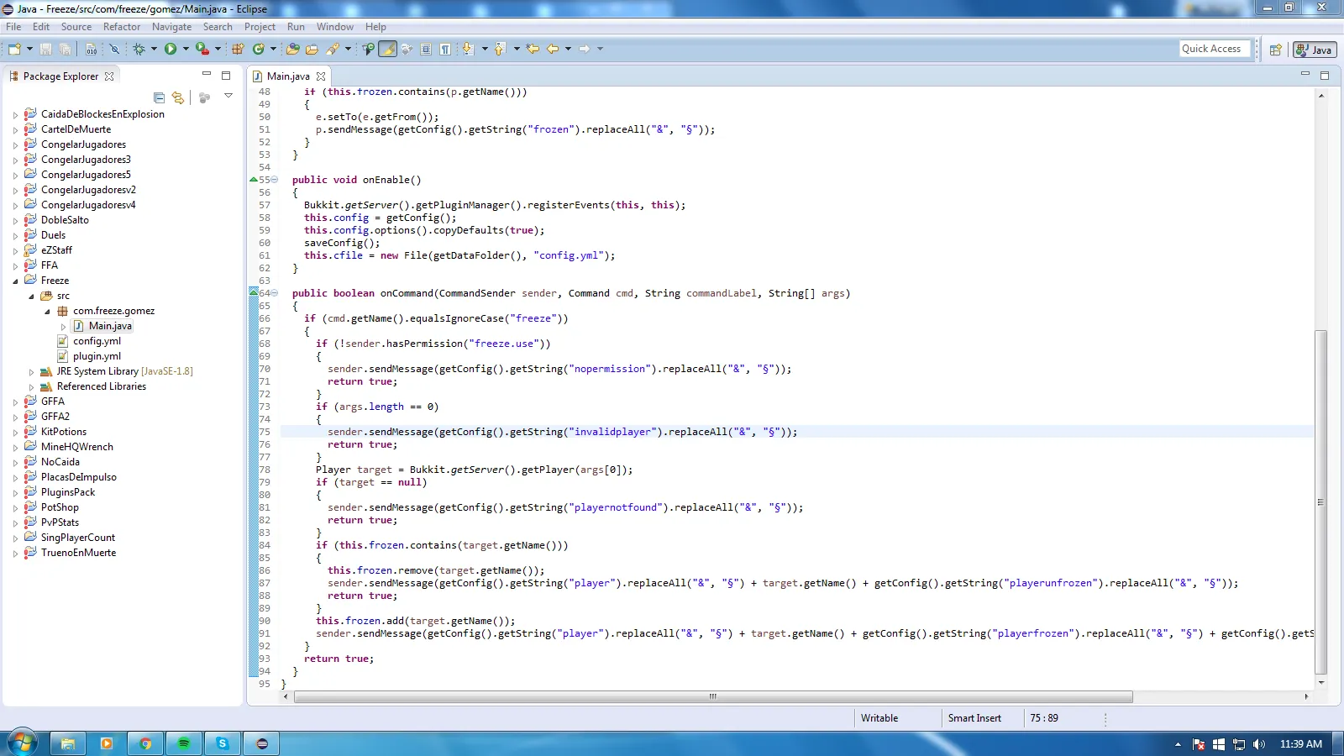Screen dimensions: 1344x756
Task: Toggle Skip All Breakpoints
Action: [x=114, y=49]
